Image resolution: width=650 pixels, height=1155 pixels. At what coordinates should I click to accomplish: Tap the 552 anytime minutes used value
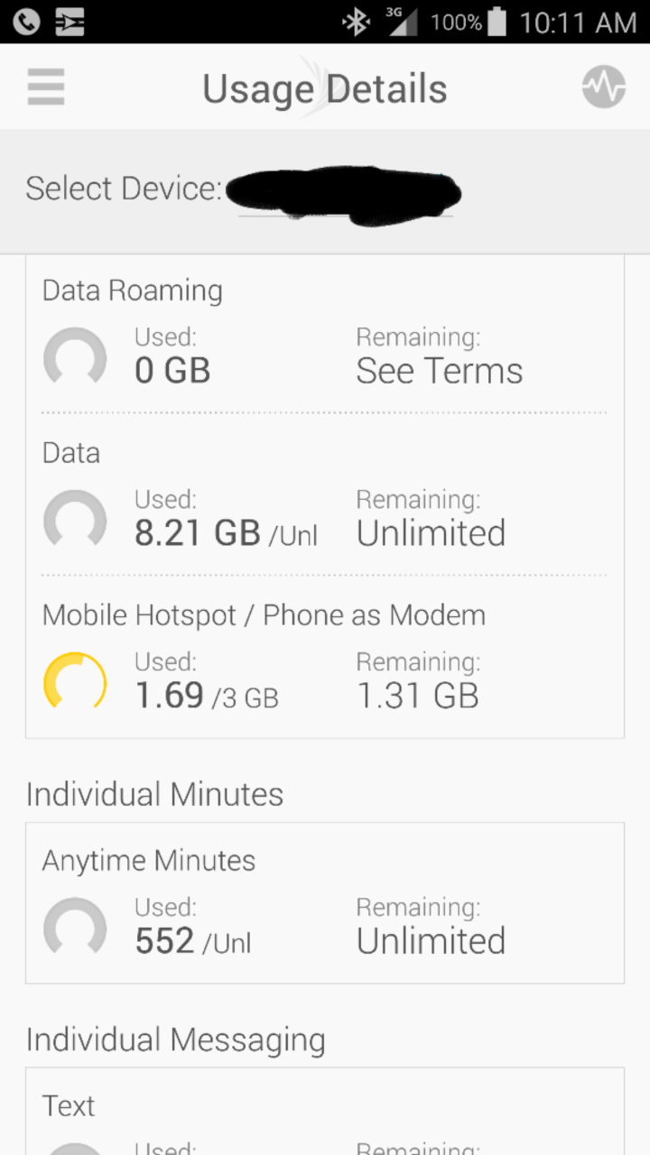click(164, 941)
